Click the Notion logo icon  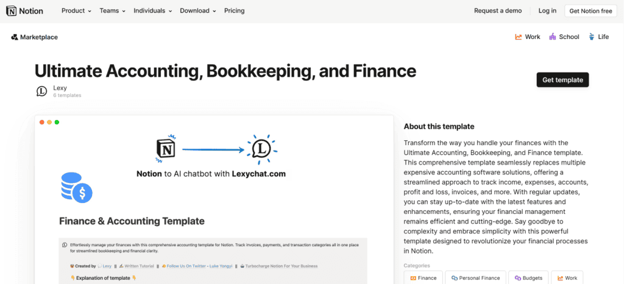12,11
